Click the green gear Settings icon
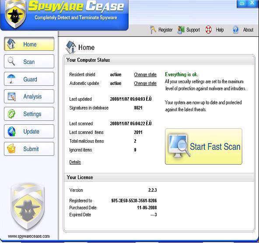 [11, 114]
